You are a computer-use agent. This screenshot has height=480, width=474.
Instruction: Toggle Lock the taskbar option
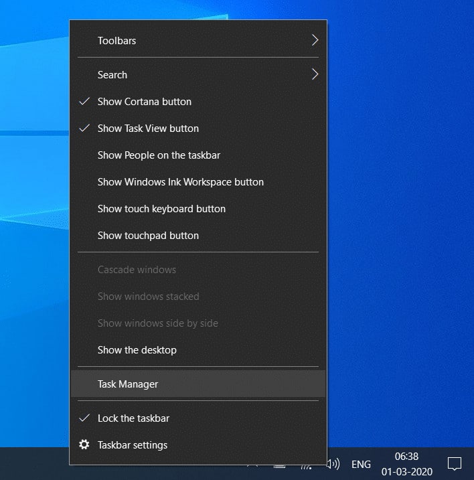197,418
